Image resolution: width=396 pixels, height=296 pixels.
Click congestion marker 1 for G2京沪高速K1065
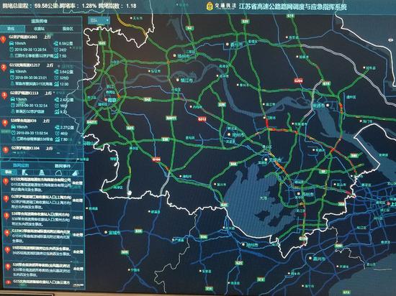[x=4, y=40]
